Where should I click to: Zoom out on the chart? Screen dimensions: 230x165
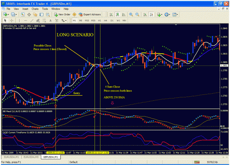(137, 14)
